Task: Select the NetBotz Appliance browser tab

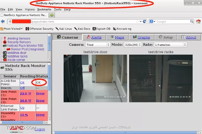Action: tap(24, 15)
